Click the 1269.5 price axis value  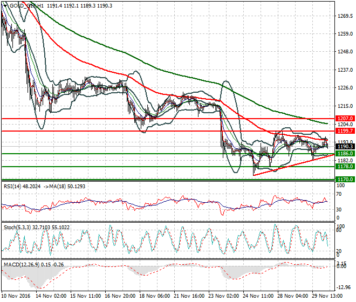coord(345,16)
